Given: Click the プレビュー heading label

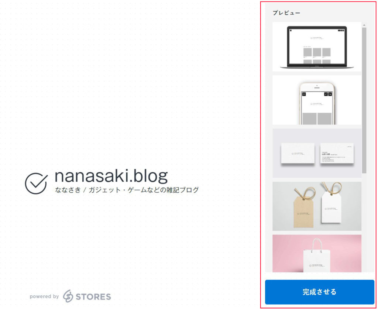Looking at the screenshot, I should pos(286,13).
